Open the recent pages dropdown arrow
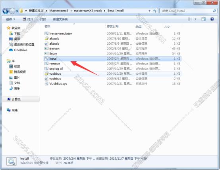 (17, 11)
